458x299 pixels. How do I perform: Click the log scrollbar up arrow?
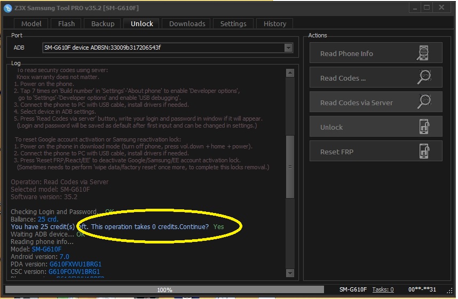point(290,73)
